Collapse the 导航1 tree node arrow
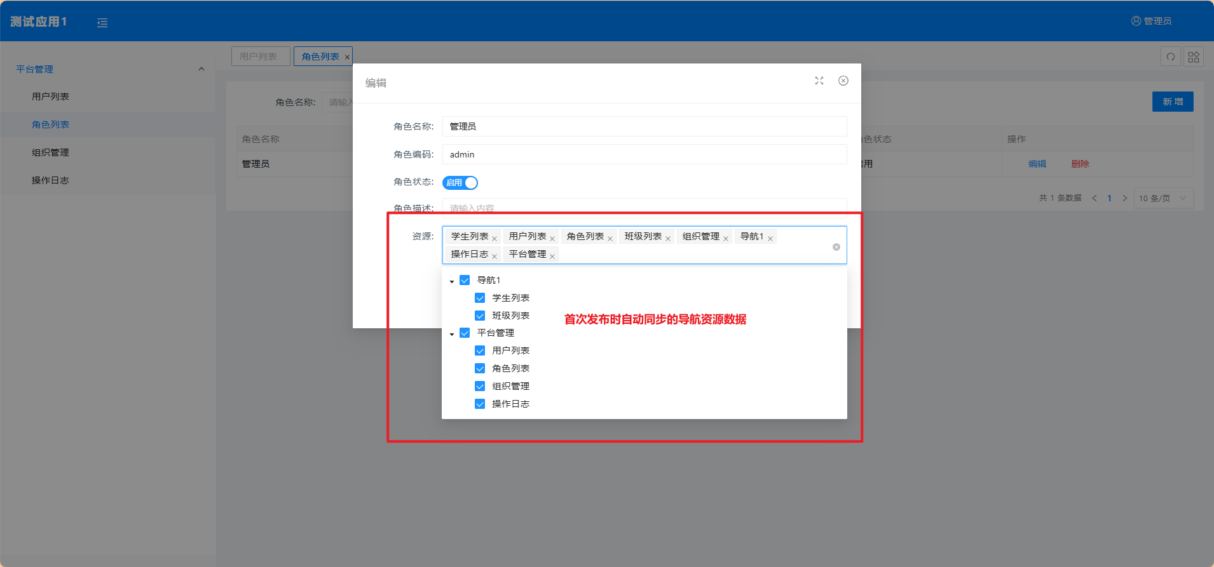This screenshot has width=1214, height=567. [452, 281]
